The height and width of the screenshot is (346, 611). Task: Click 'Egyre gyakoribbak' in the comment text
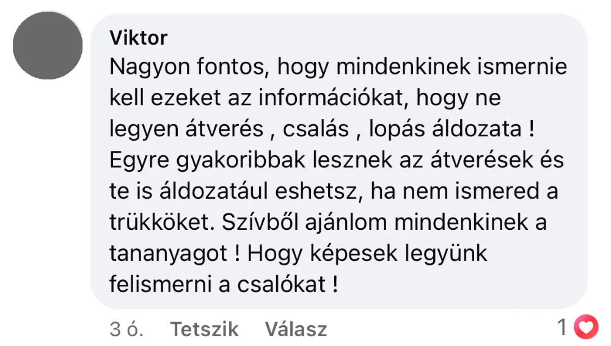(208, 160)
